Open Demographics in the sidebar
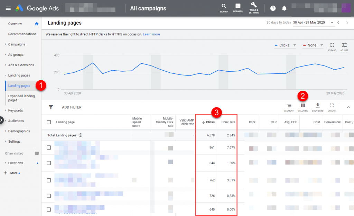354x216 pixels. click(19, 131)
